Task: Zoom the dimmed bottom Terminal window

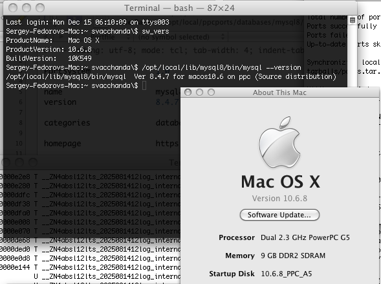Action: (x=33, y=162)
